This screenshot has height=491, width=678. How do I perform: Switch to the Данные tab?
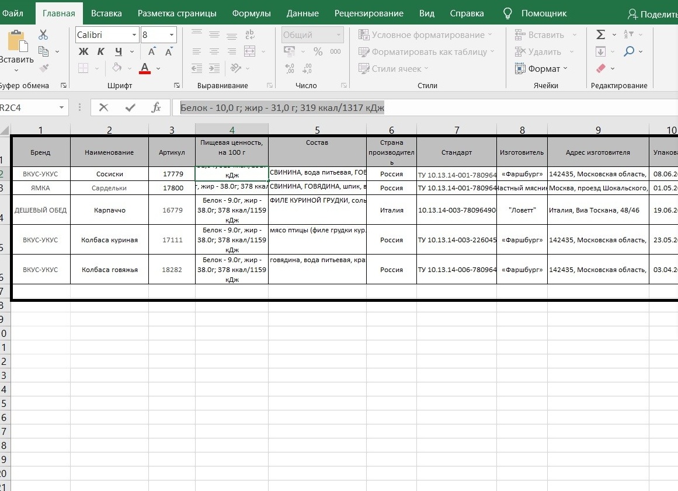[303, 13]
